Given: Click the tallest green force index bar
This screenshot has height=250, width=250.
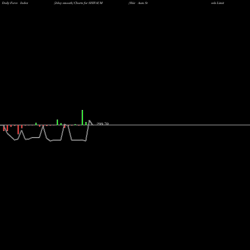Looking at the screenshot, I should 82,117.
